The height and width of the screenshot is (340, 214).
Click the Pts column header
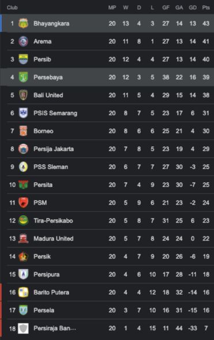[206, 8]
